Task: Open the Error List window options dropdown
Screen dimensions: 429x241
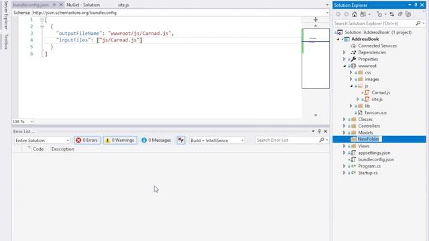Action: click(313, 131)
